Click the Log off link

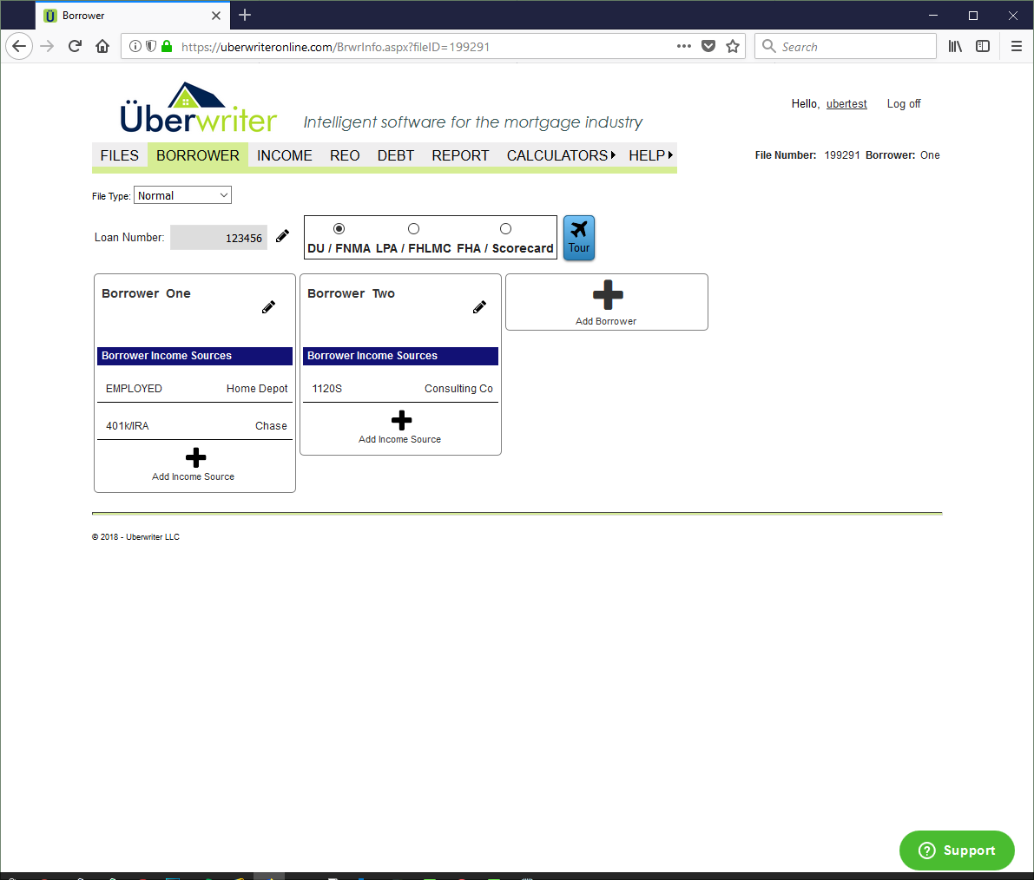tap(904, 103)
